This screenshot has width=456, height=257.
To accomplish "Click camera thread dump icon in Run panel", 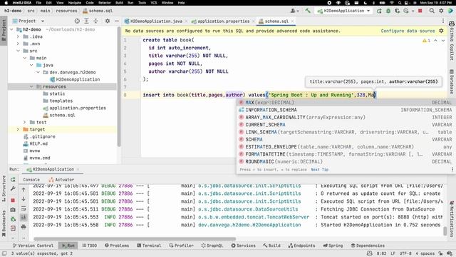I will 13,209.
